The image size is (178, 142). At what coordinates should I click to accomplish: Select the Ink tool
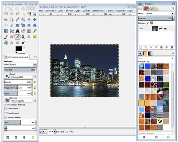pos(23,37)
